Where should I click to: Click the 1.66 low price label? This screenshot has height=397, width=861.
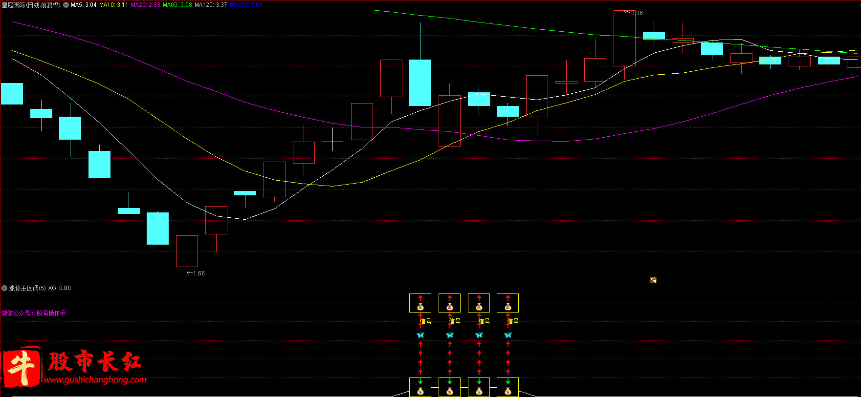tap(199, 273)
